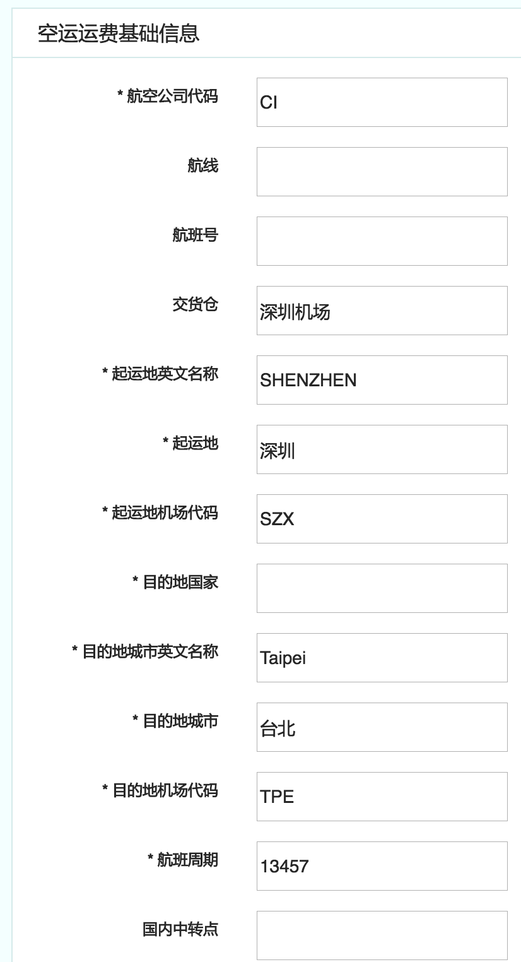Viewport: 521px width, 962px height.
Task: Click the 空运运费基础信息 section header
Action: 119,33
